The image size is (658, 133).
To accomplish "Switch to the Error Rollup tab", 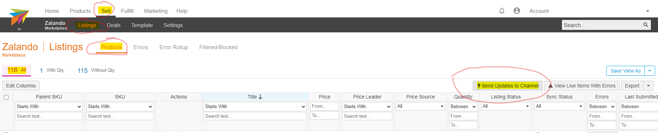I will point(174,47).
